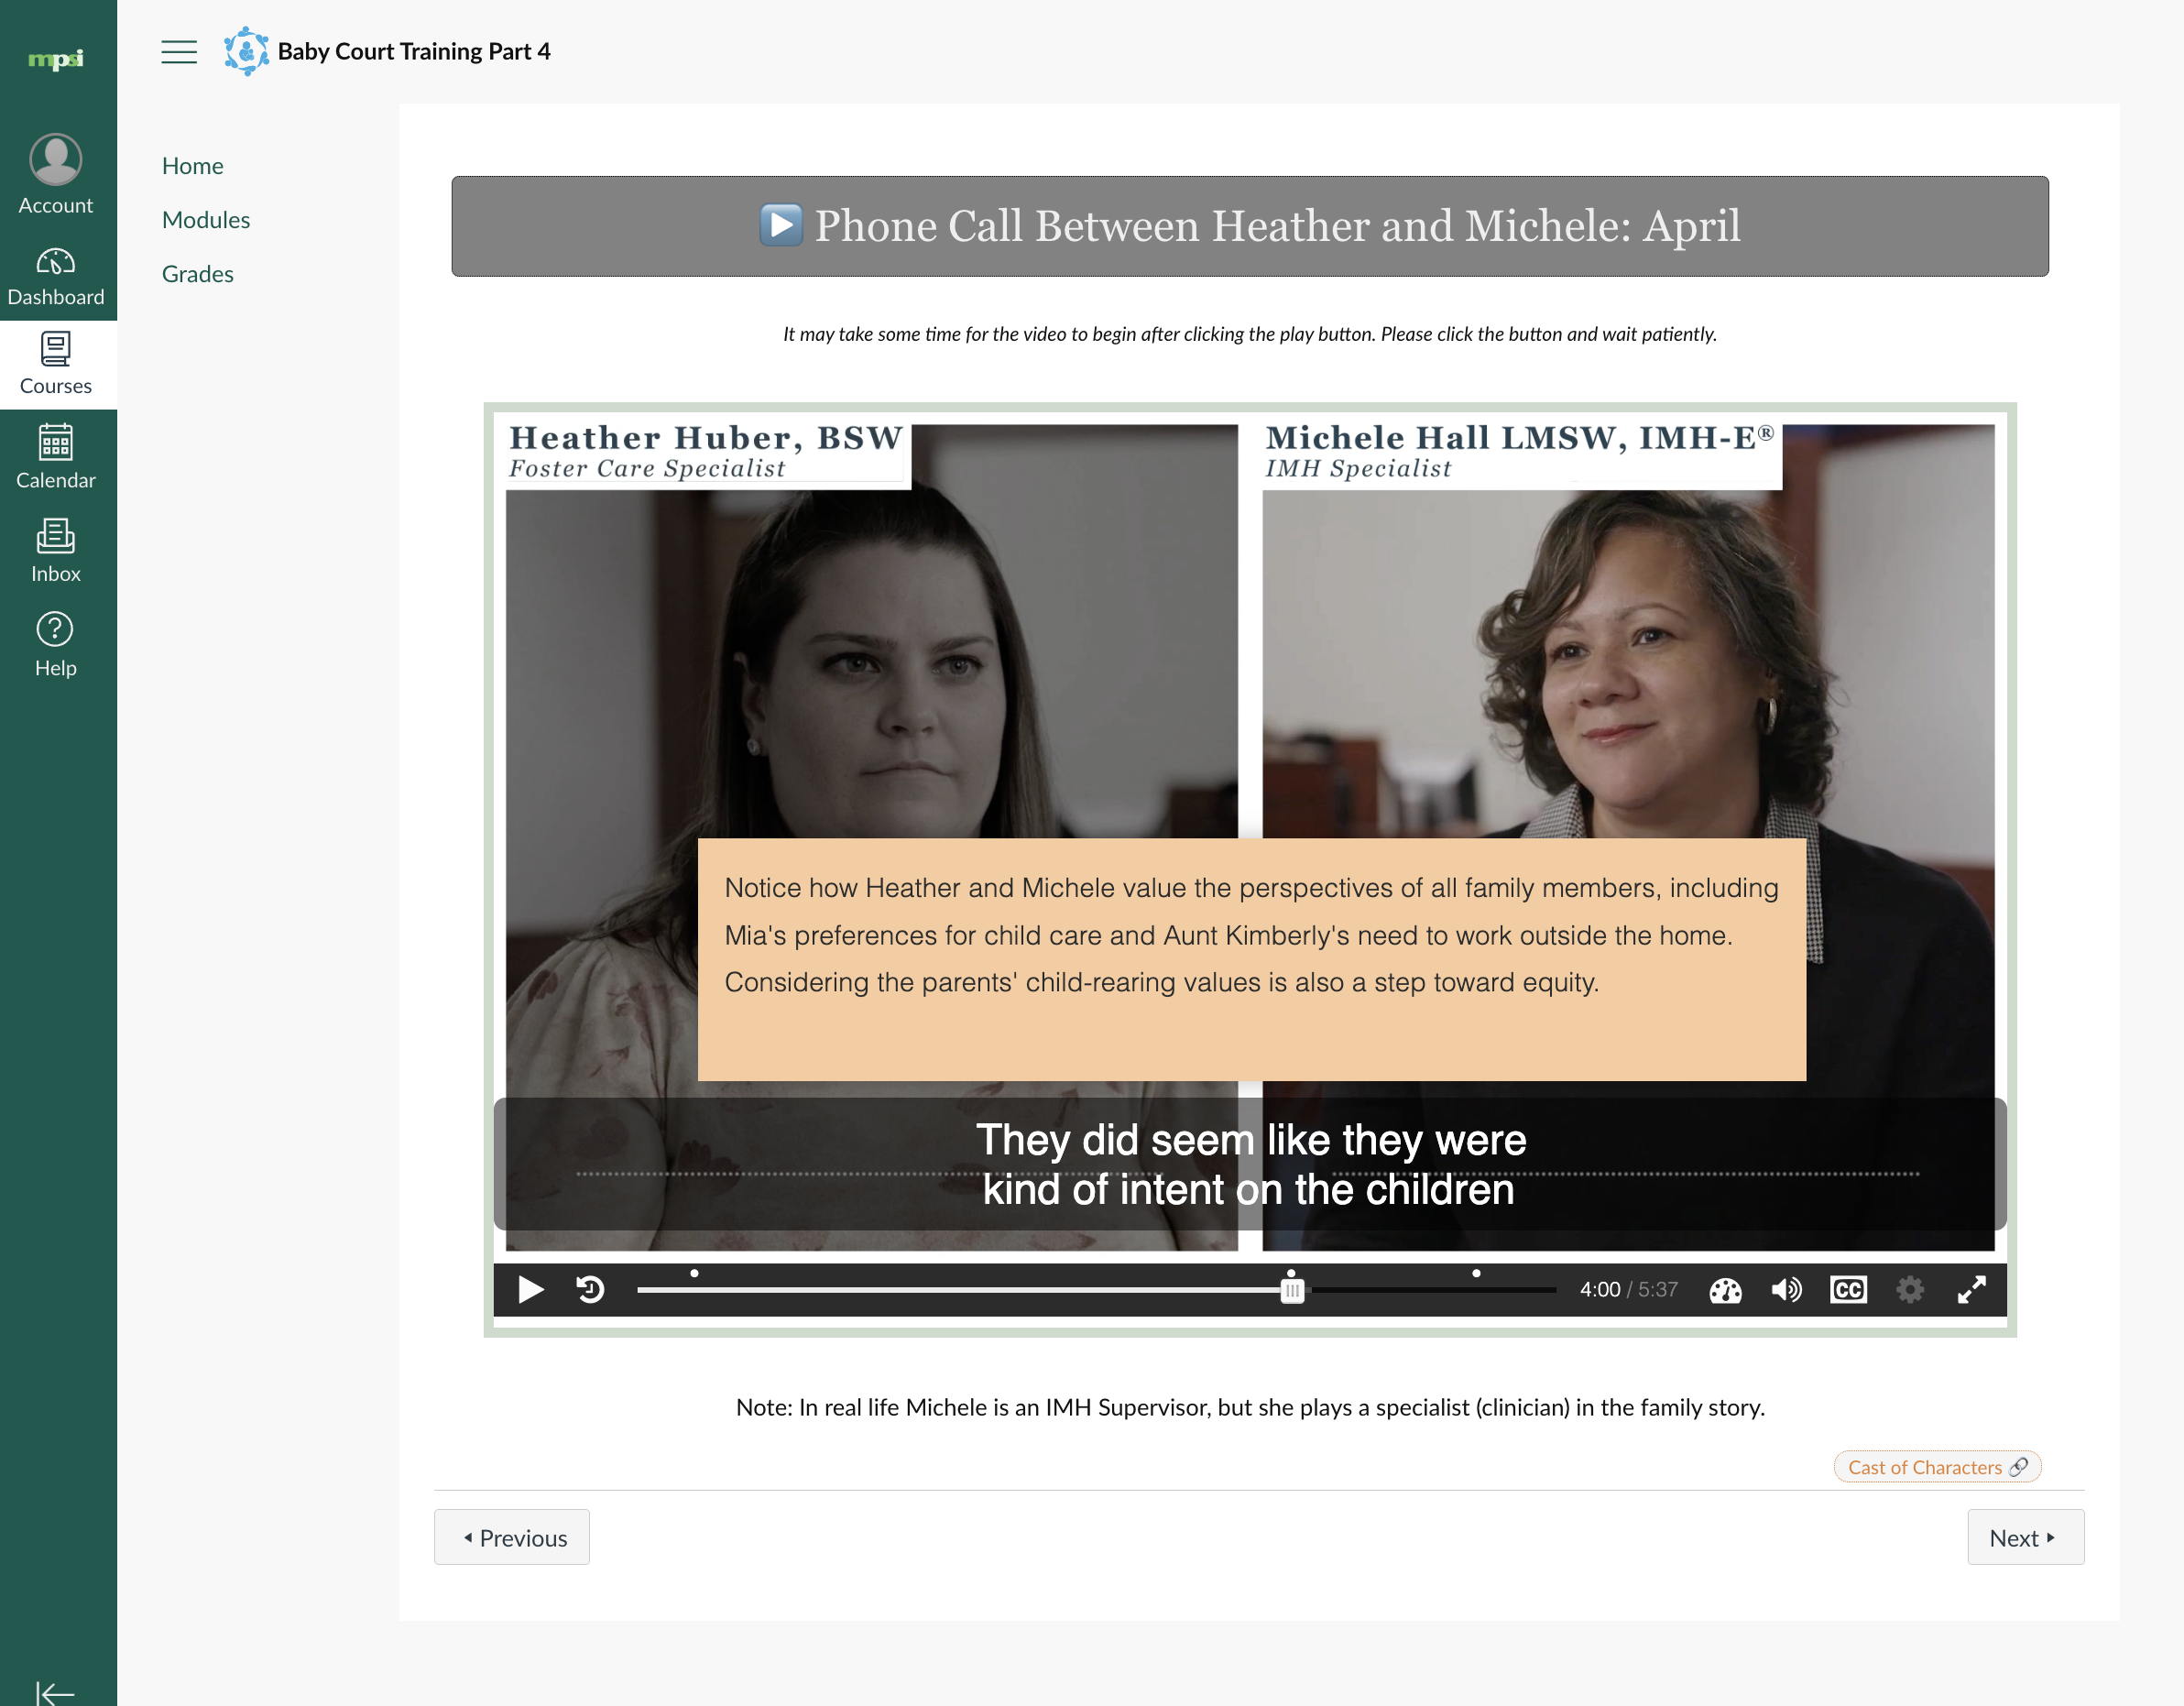The width and height of the screenshot is (2184, 1706).
Task: Open the Help menu
Action: click(x=56, y=645)
